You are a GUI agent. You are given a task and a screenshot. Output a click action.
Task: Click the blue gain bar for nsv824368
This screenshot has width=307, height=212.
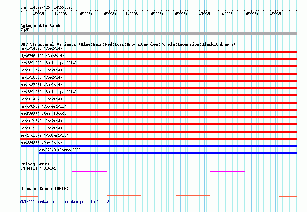(x=159, y=146)
